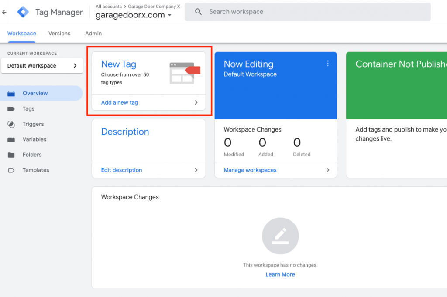Click 'Choose from over 50 tag types' text

[125, 78]
